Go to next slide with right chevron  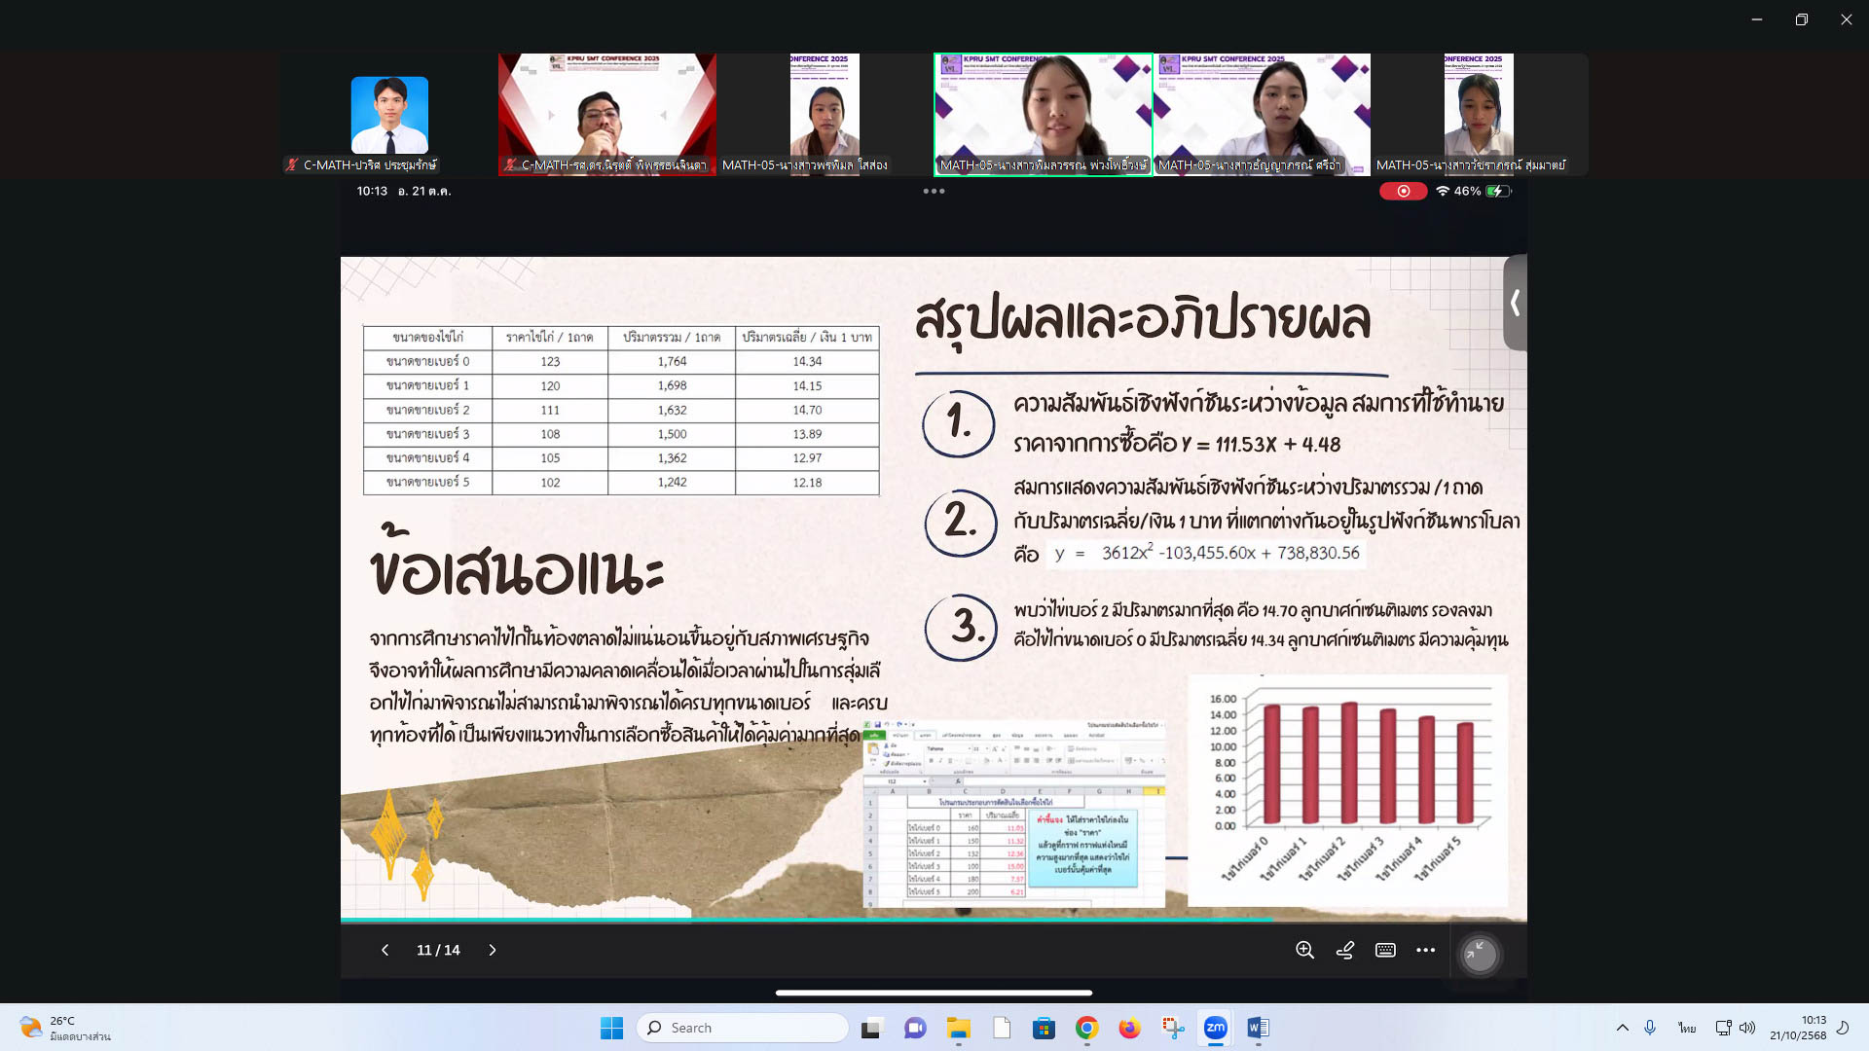pyautogui.click(x=493, y=950)
